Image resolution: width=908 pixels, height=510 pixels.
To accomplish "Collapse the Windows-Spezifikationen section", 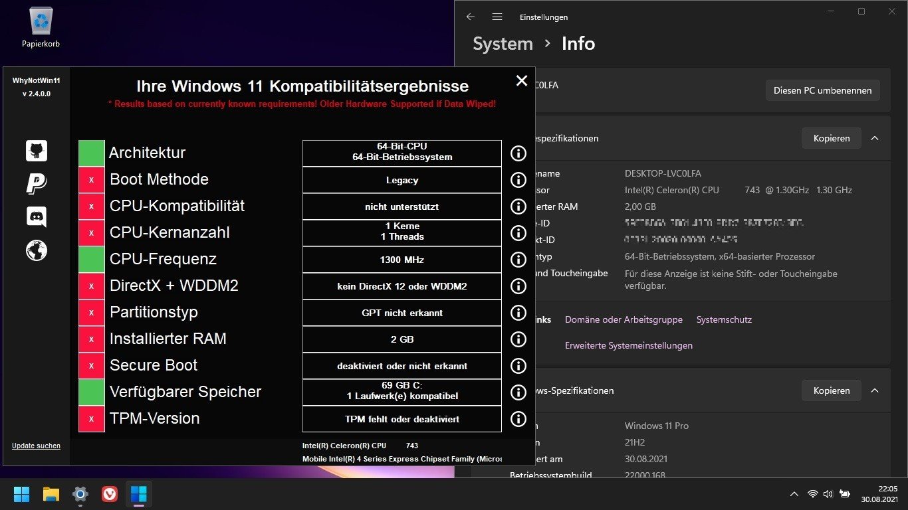I will [x=875, y=390].
